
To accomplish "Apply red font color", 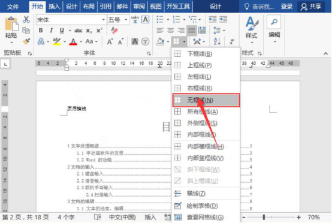I will point(73,41).
